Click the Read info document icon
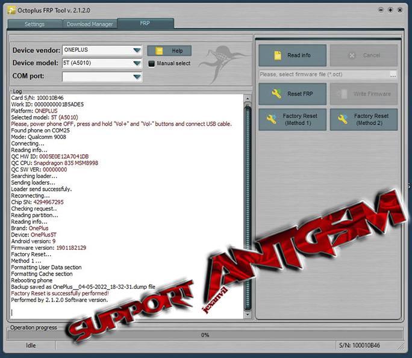412x358 pixels. pyautogui.click(x=278, y=55)
